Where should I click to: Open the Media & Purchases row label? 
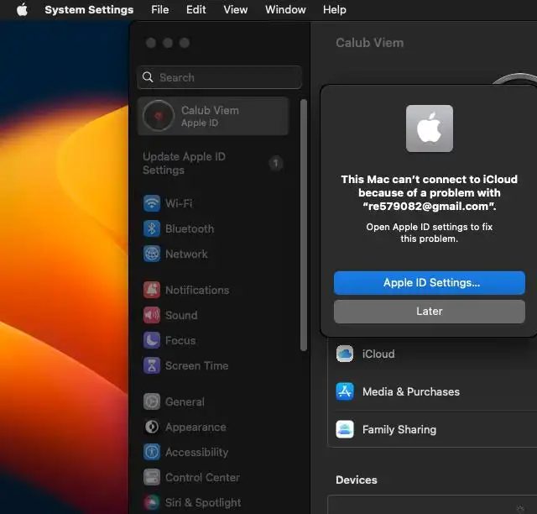(x=411, y=391)
